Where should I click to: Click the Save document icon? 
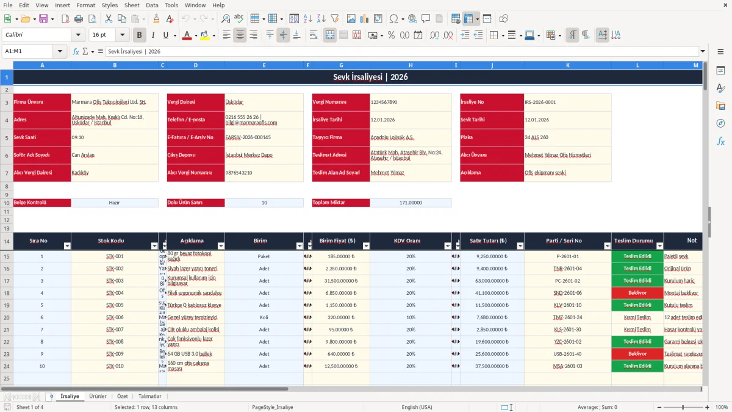43,19
